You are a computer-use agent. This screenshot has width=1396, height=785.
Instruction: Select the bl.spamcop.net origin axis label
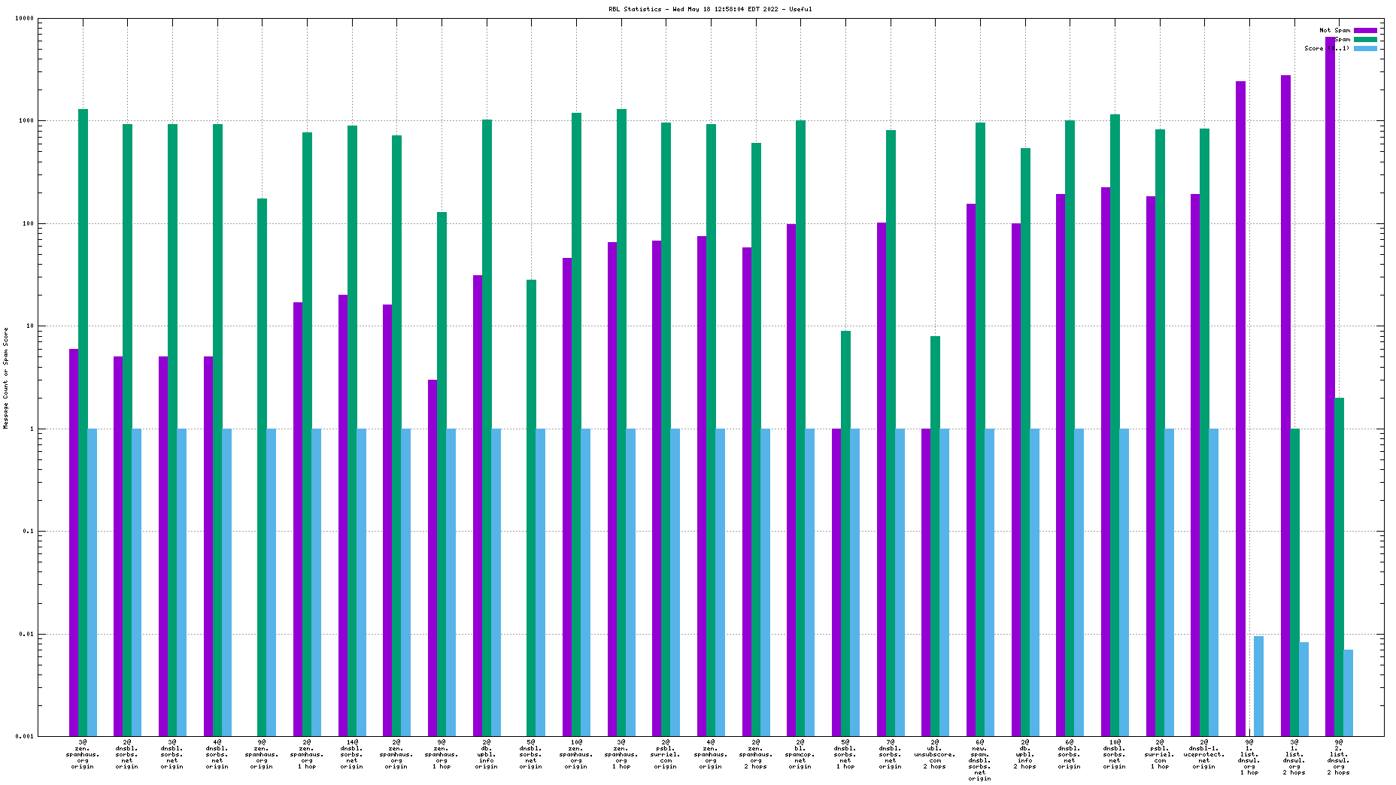(800, 754)
